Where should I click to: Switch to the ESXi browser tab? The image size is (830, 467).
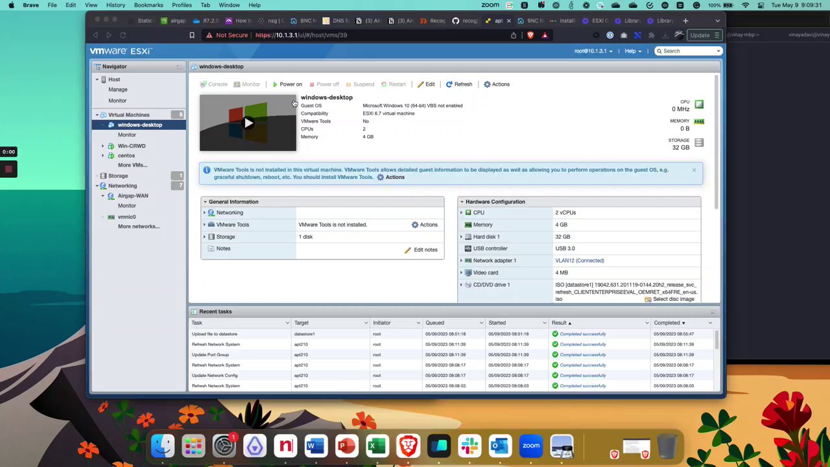coord(595,21)
